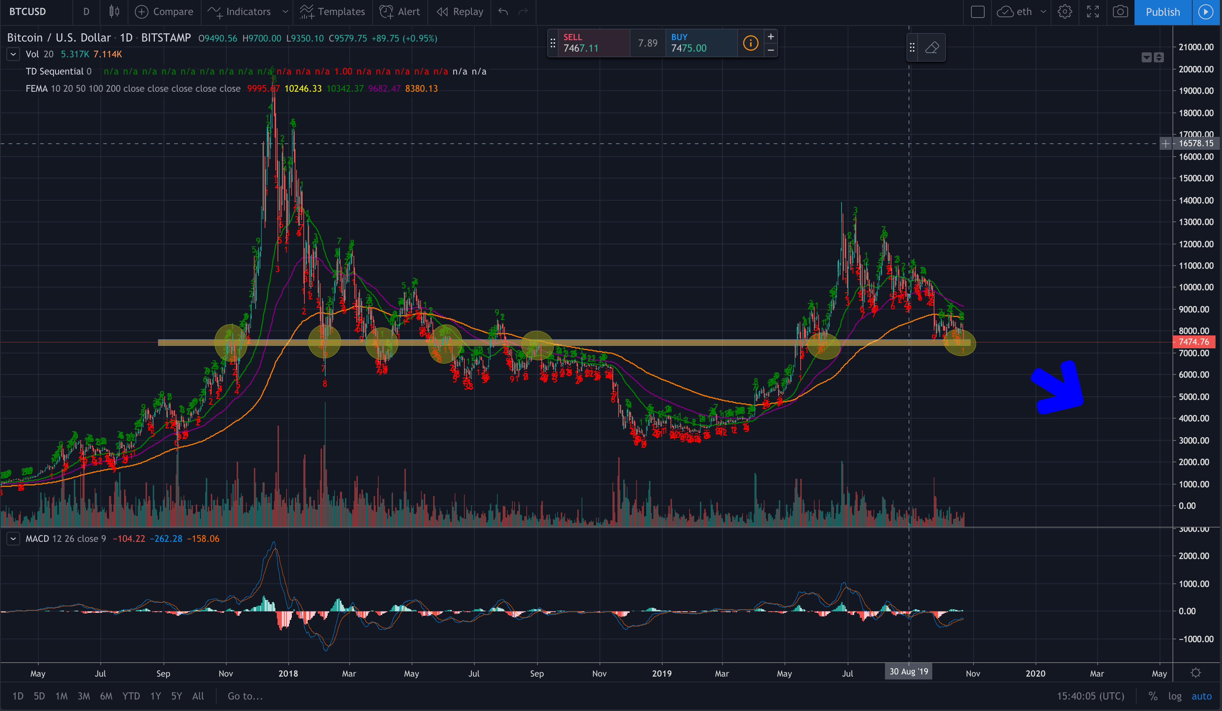Collapse the MACD legend chevron
Viewport: 1222px width, 711px height.
[x=13, y=539]
